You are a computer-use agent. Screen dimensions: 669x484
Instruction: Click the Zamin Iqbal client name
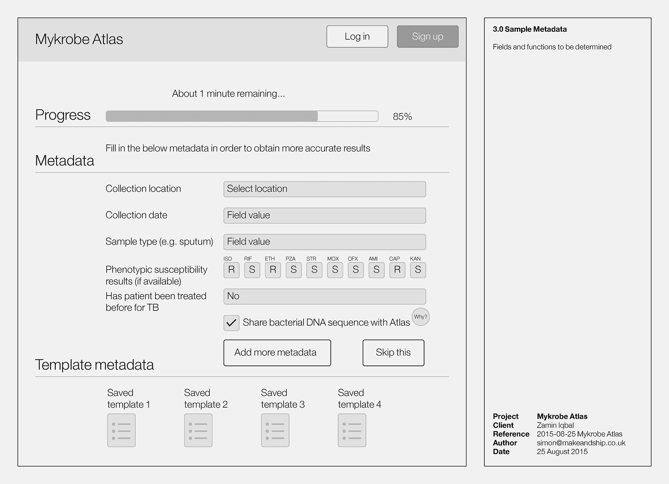[555, 425]
